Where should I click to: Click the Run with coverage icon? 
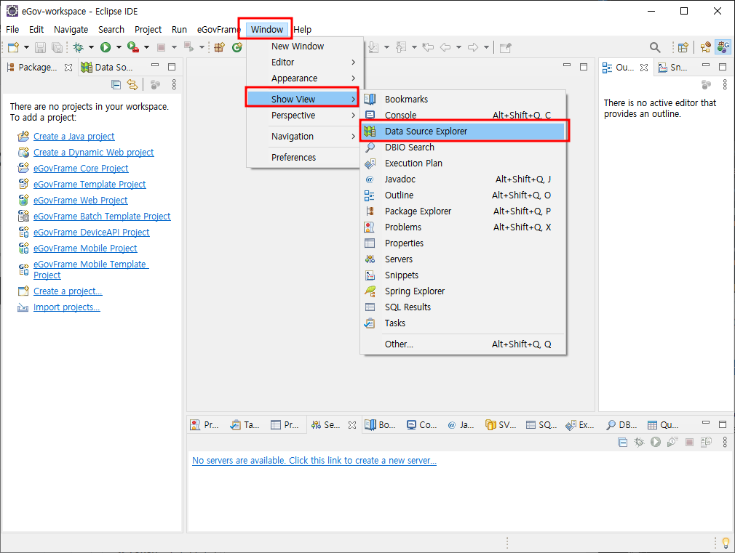coord(133,47)
